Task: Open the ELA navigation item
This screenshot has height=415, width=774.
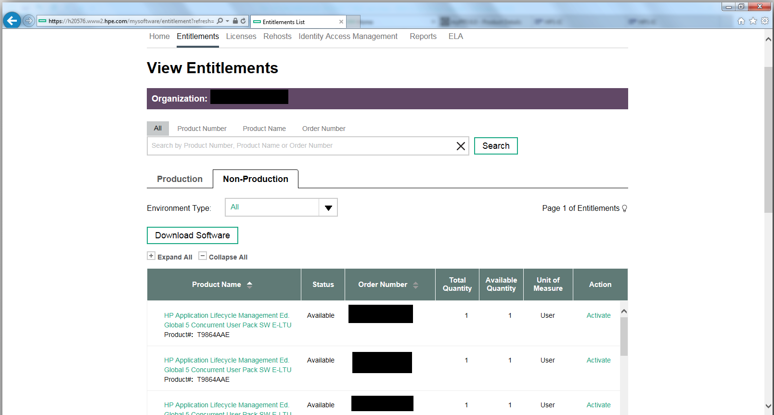Action: click(x=456, y=37)
